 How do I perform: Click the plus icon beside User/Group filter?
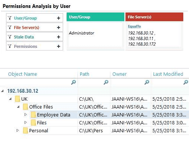click(x=59, y=18)
